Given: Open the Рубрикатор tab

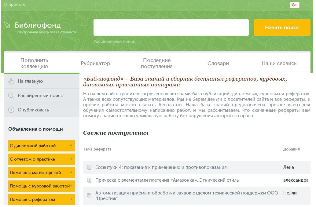Looking at the screenshot, I should coord(95,63).
